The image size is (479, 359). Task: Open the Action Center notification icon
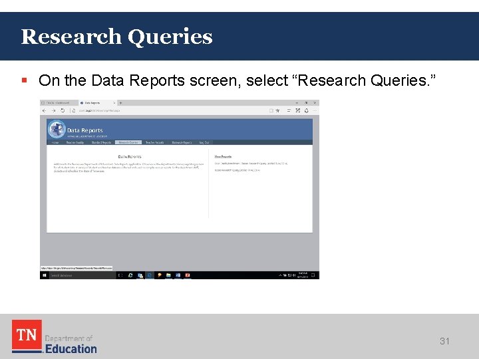tap(313, 275)
